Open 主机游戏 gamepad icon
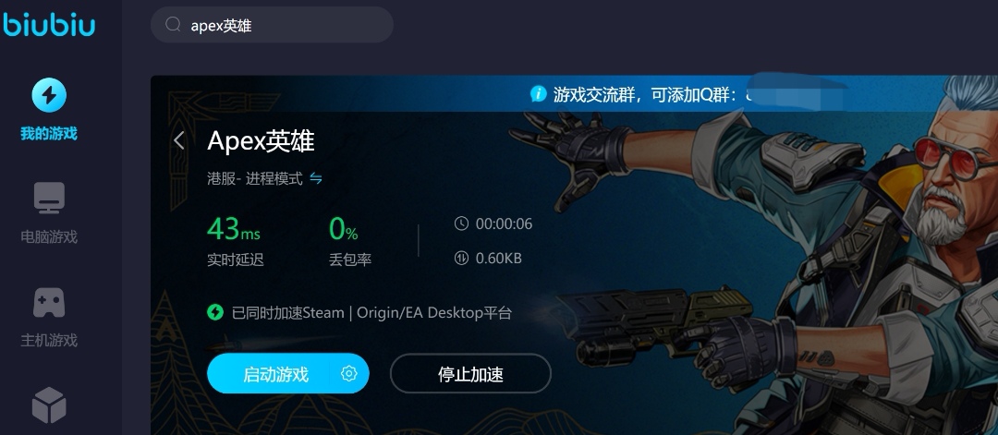 tap(49, 302)
